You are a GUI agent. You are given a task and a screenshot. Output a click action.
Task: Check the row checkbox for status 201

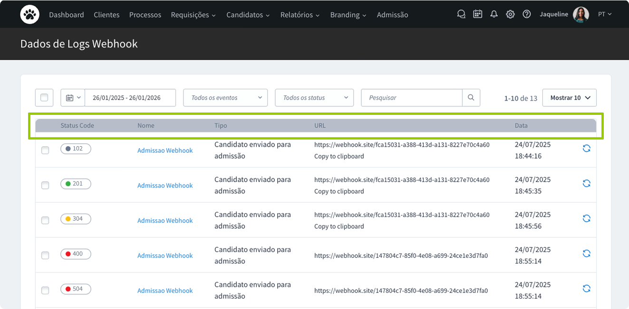click(45, 185)
